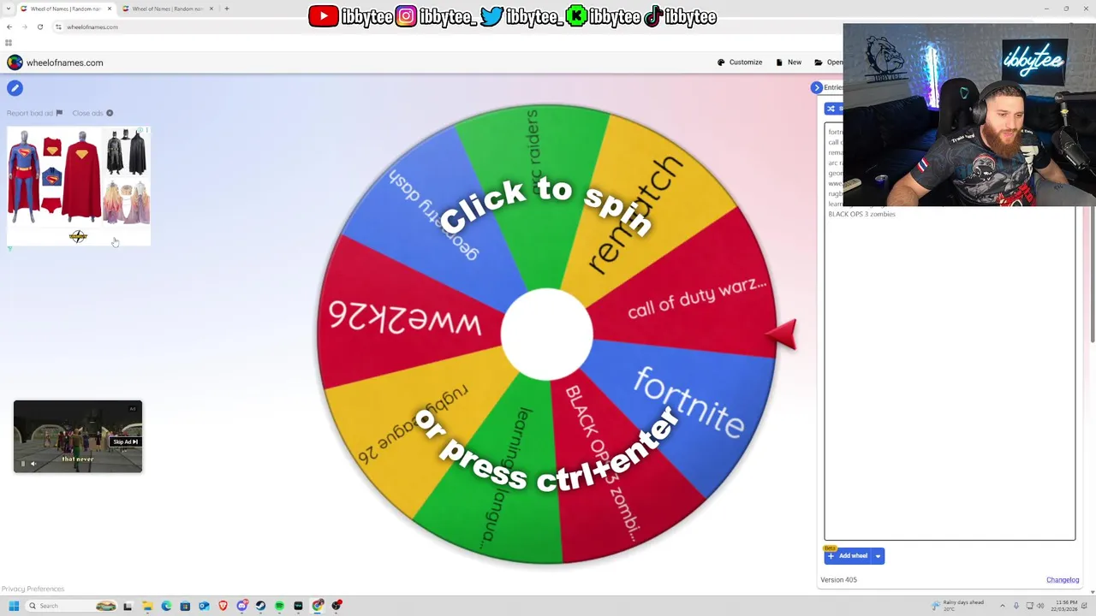Open the Windows Start menu
The image size is (1096, 616).
14,606
